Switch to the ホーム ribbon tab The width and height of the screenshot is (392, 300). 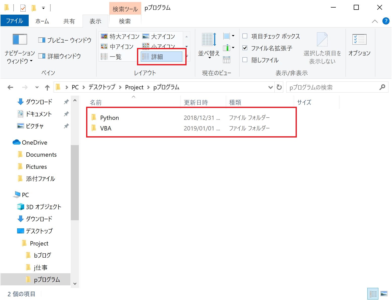point(42,21)
